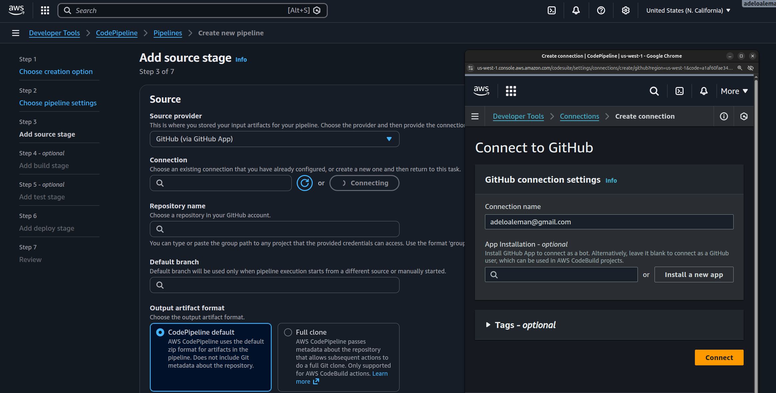
Task: Click the help question mark icon
Action: tap(601, 10)
